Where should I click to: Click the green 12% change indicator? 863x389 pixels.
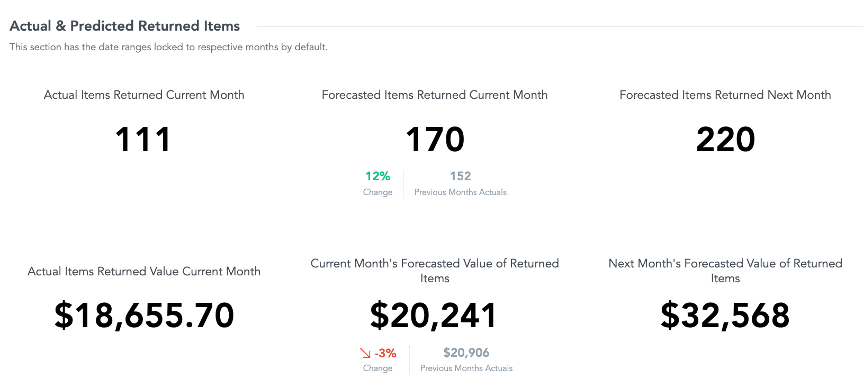pos(377,176)
